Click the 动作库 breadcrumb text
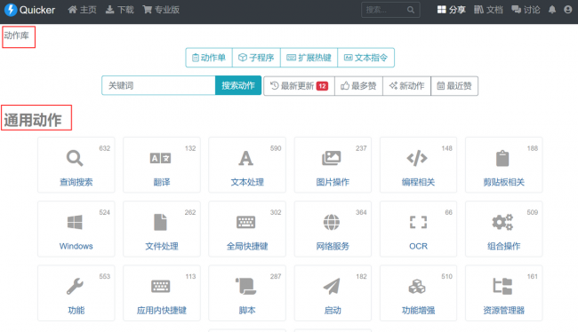Viewport: 578px width, 332px height. click(x=16, y=36)
